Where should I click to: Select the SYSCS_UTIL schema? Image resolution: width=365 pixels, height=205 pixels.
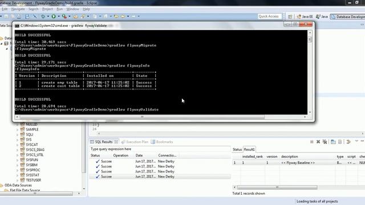[34, 155]
